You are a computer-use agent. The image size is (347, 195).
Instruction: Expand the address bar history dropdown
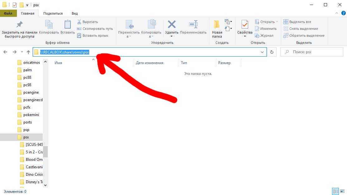point(263,52)
